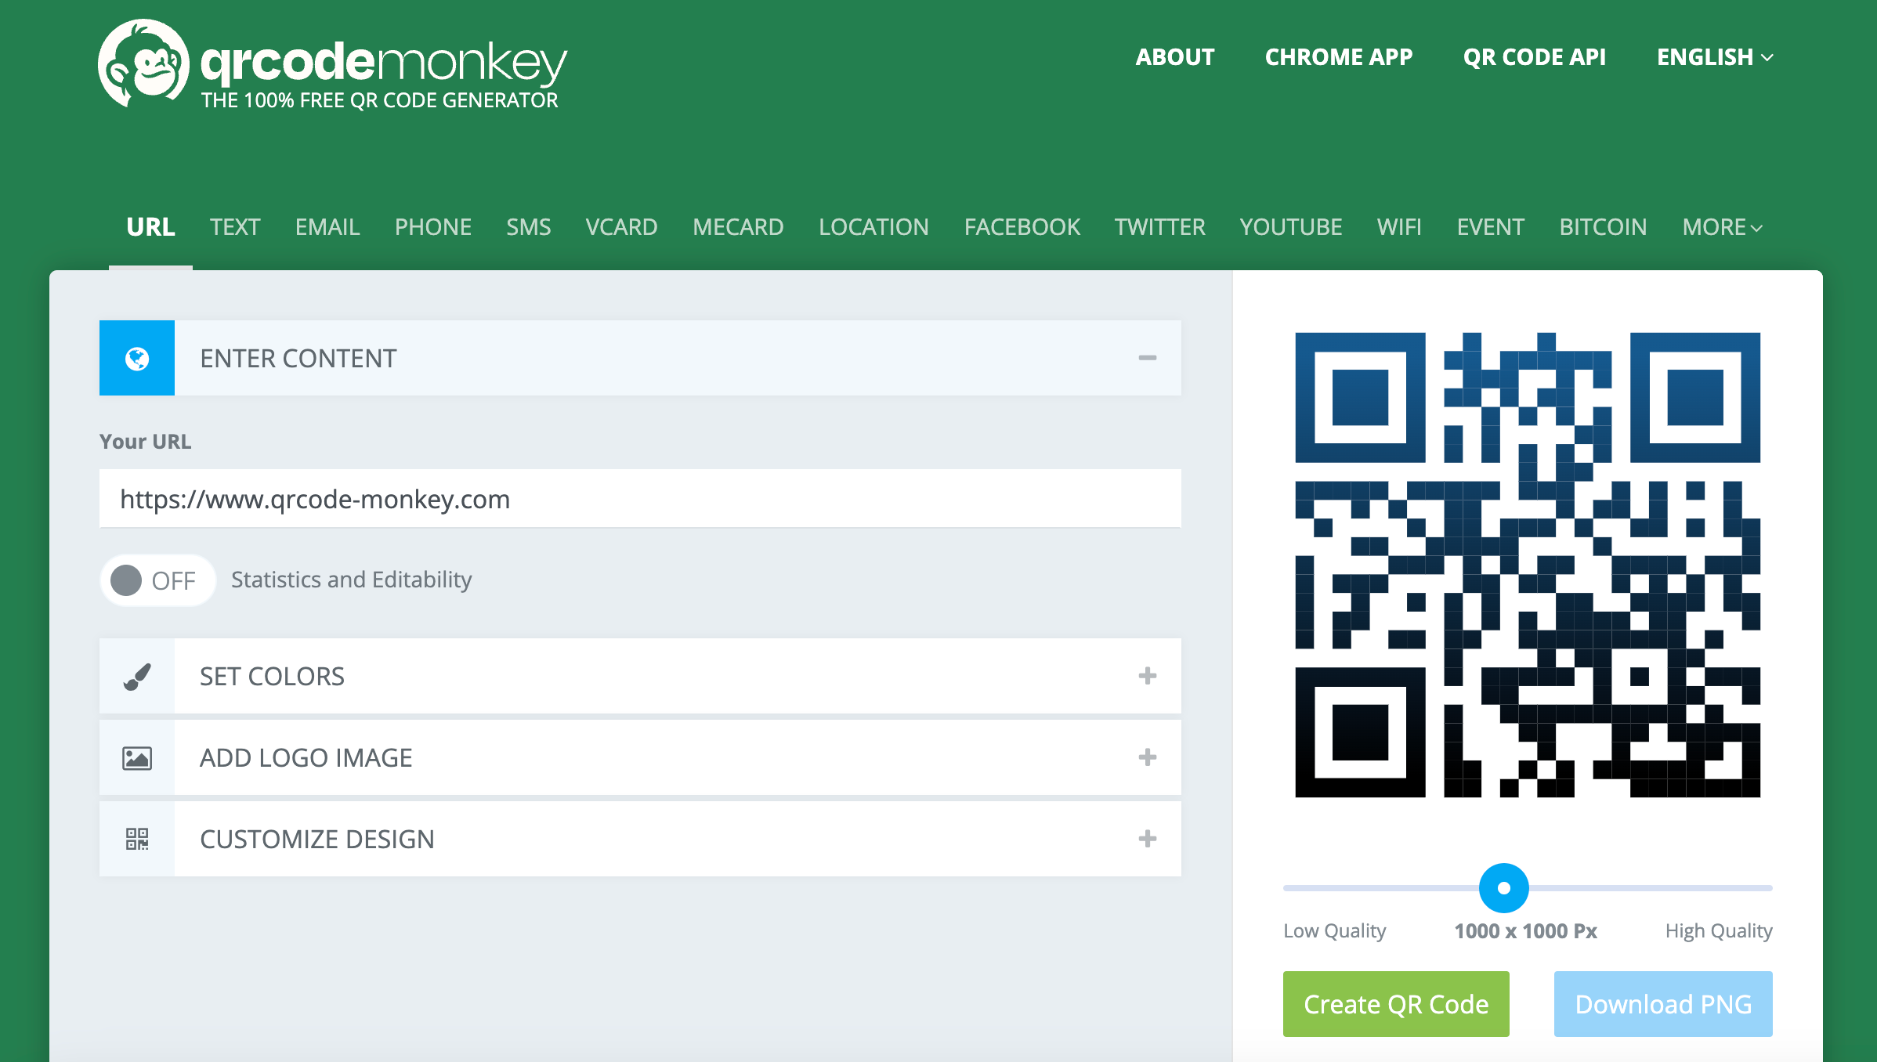
Task: Click the qrcode monkey logo
Action: [332, 64]
